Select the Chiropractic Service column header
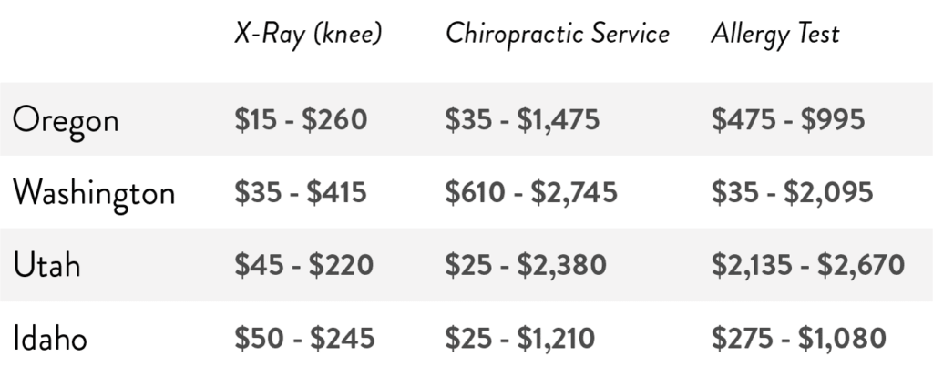Viewport: 933px width, 377px height. [557, 36]
